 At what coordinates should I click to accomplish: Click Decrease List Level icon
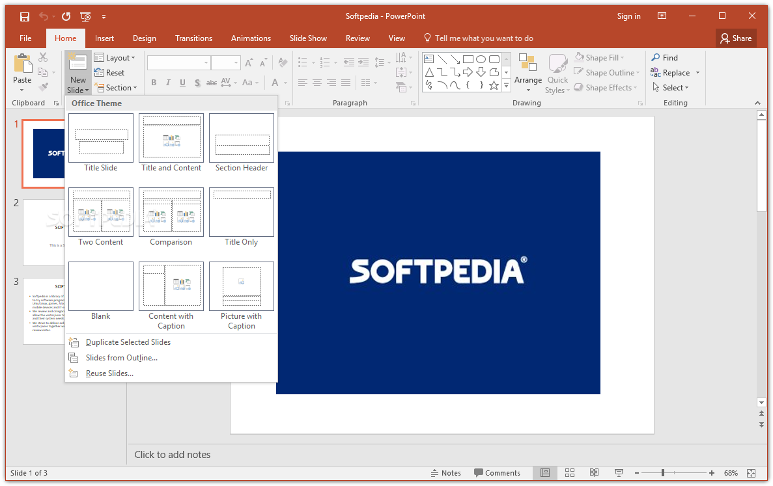[348, 62]
